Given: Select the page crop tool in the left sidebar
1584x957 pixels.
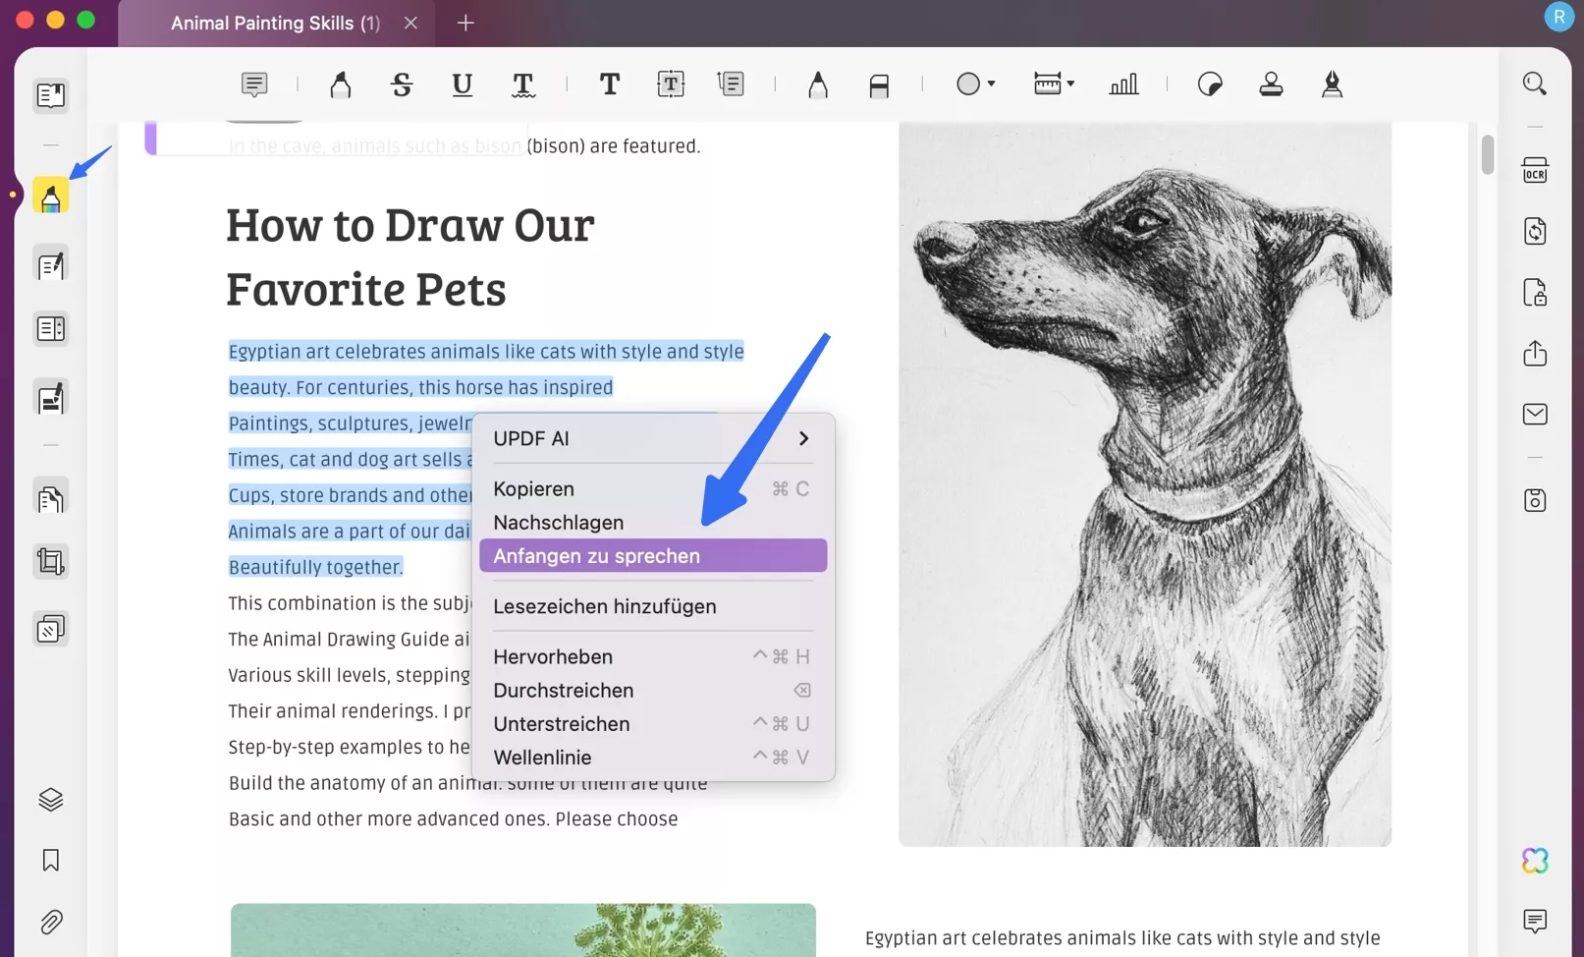Looking at the screenshot, I should coord(50,561).
